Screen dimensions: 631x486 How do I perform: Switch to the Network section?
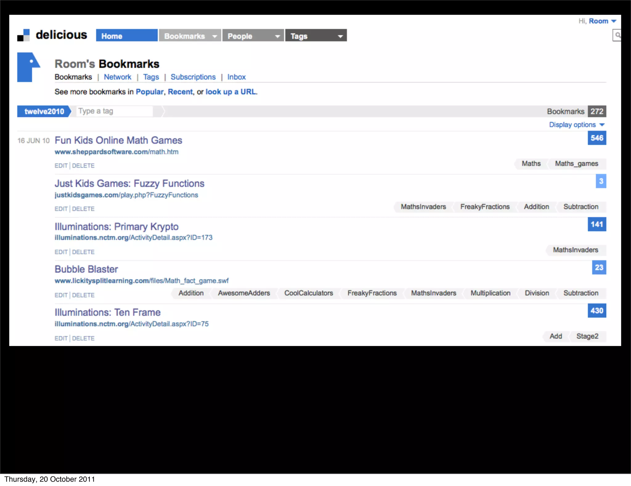[x=117, y=77]
